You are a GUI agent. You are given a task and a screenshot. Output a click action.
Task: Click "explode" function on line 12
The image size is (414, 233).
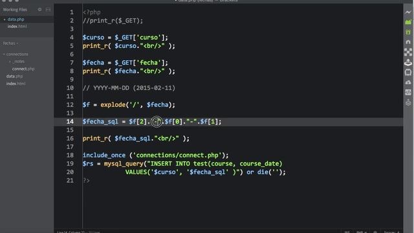[113, 105]
